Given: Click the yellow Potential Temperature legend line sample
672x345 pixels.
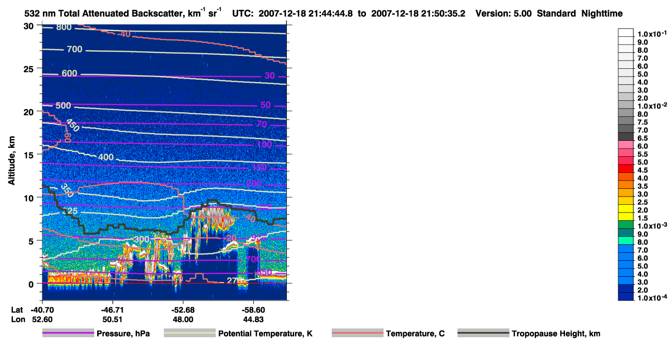Looking at the screenshot, I should point(190,334).
